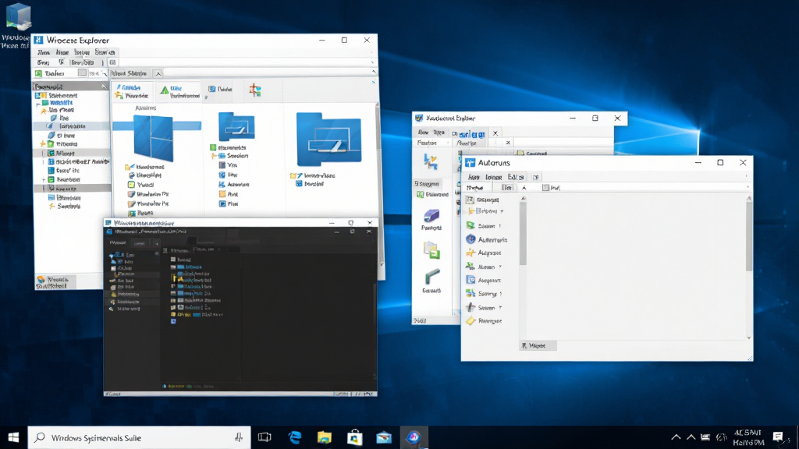Launch Microsoft Edge from the taskbar
Image resolution: width=799 pixels, height=449 pixels.
(294, 437)
